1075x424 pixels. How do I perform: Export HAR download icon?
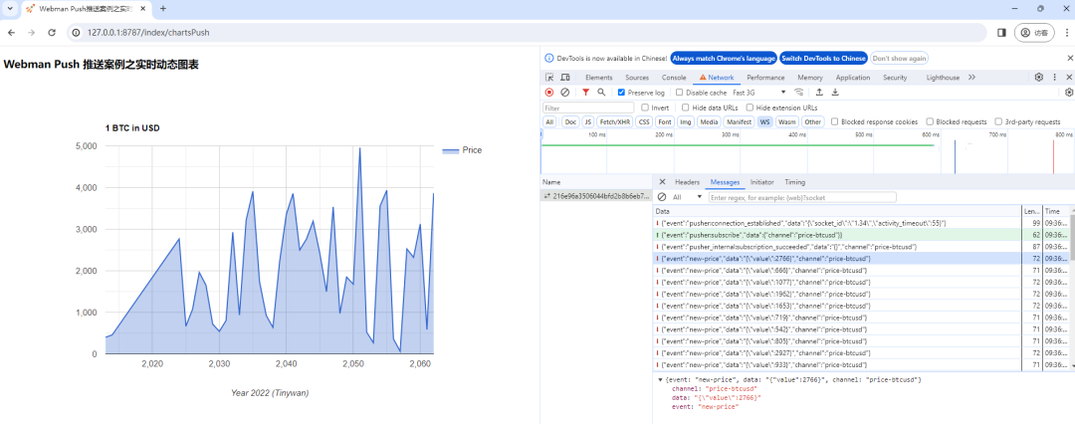tap(835, 92)
